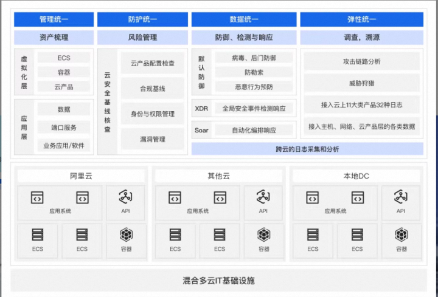This screenshot has width=438, height=297.
Task: Click the 跨云的日志采集和分析 bar
Action: pyautogui.click(x=307, y=149)
